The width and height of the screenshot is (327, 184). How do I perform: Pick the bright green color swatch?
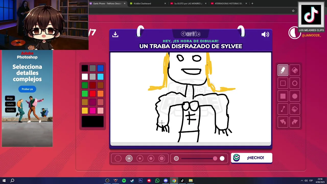point(85,94)
